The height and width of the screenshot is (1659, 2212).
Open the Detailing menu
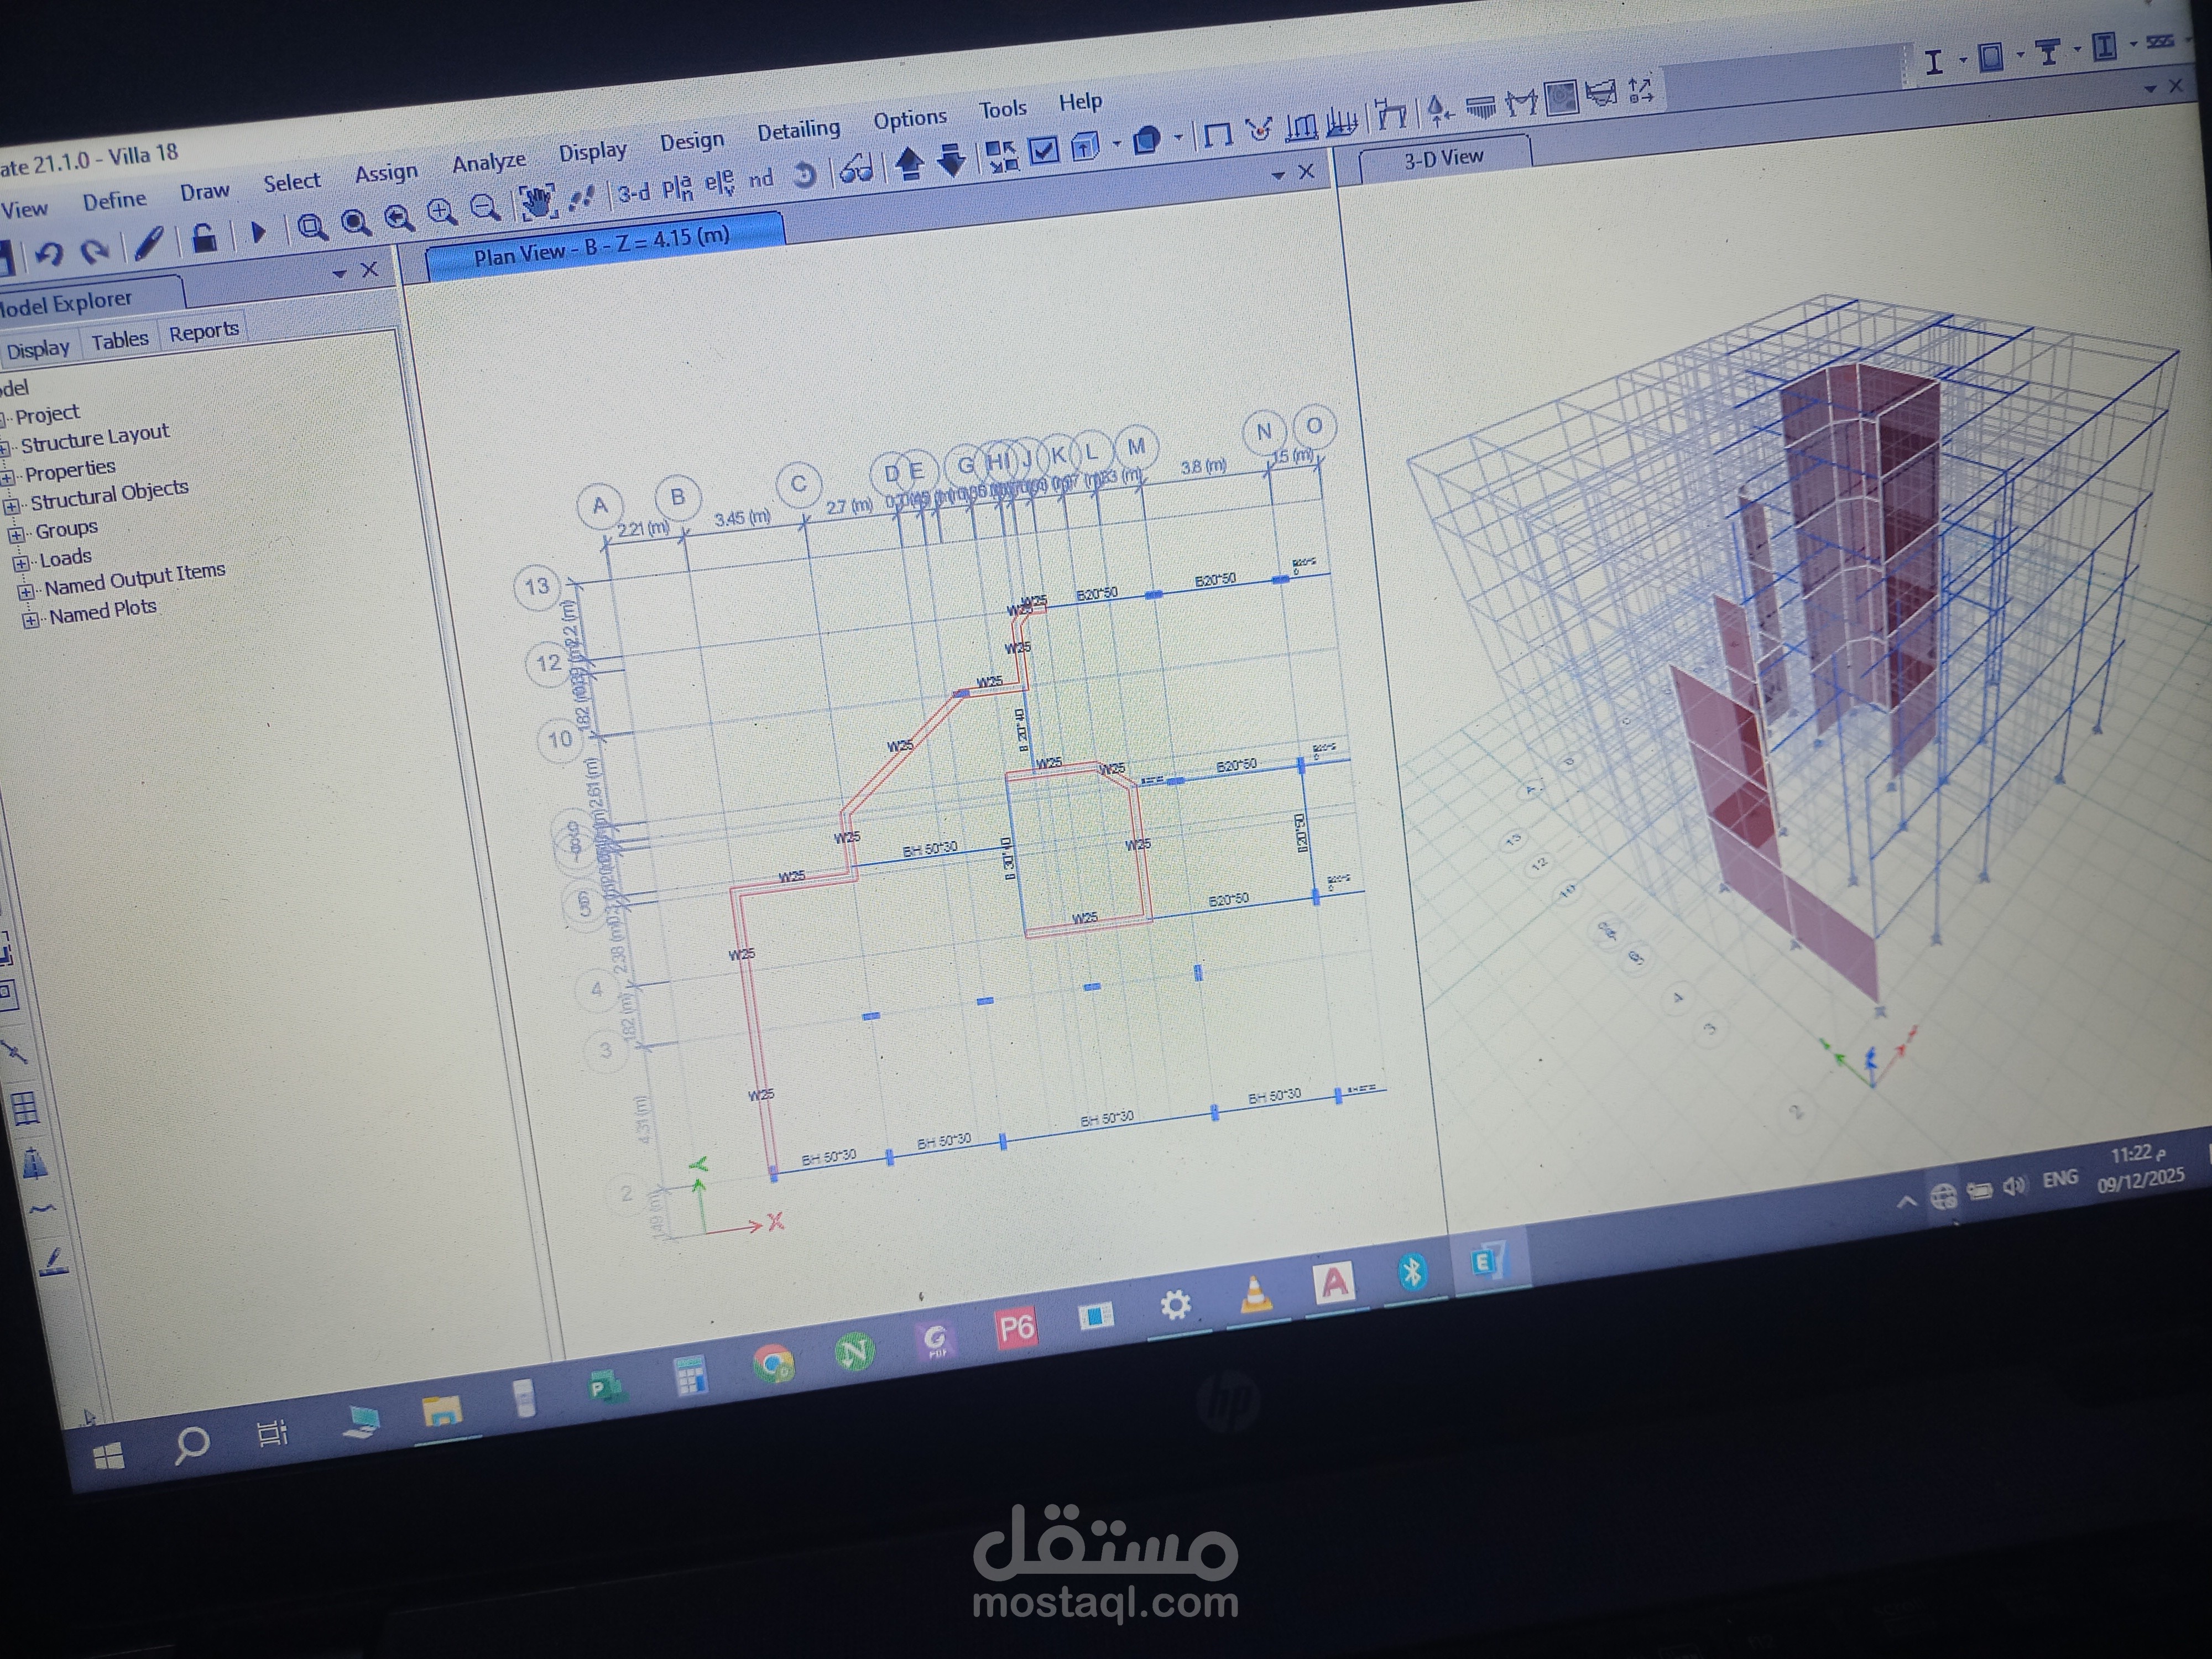[x=798, y=130]
